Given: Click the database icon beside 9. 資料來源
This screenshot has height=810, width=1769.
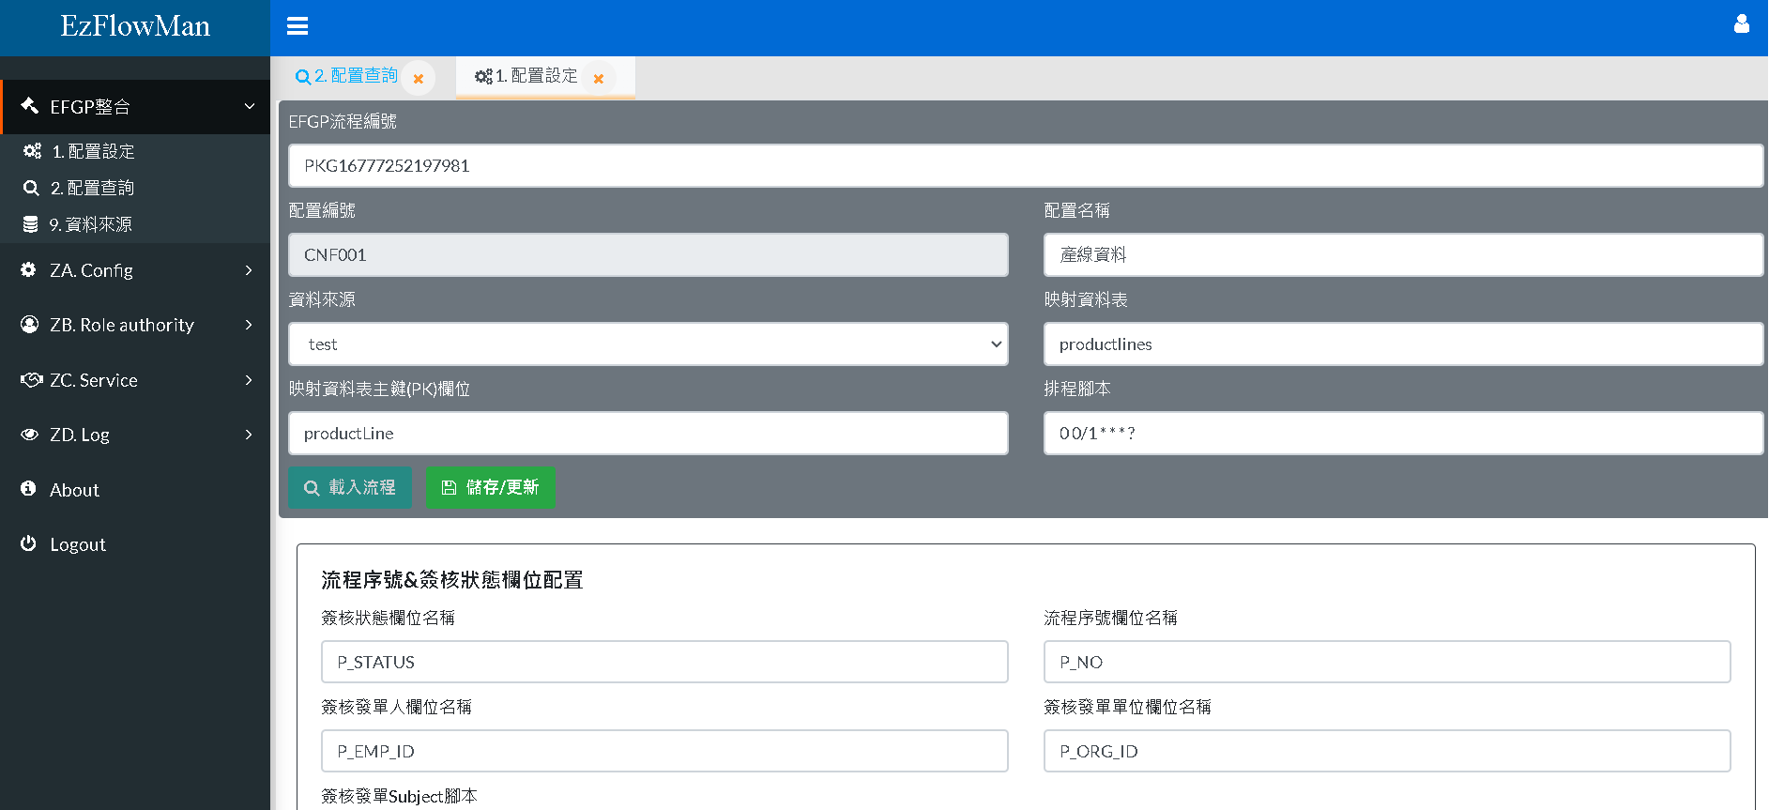Looking at the screenshot, I should click(x=31, y=224).
